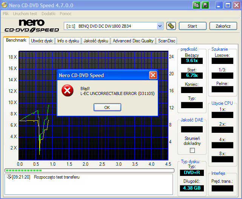Click the Zakończ button
The height and width of the screenshot is (199, 242).
pos(223,26)
